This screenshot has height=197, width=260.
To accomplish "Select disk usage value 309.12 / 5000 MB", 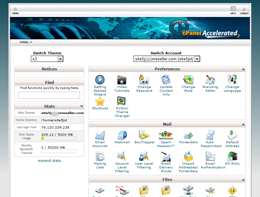I will [57, 134].
